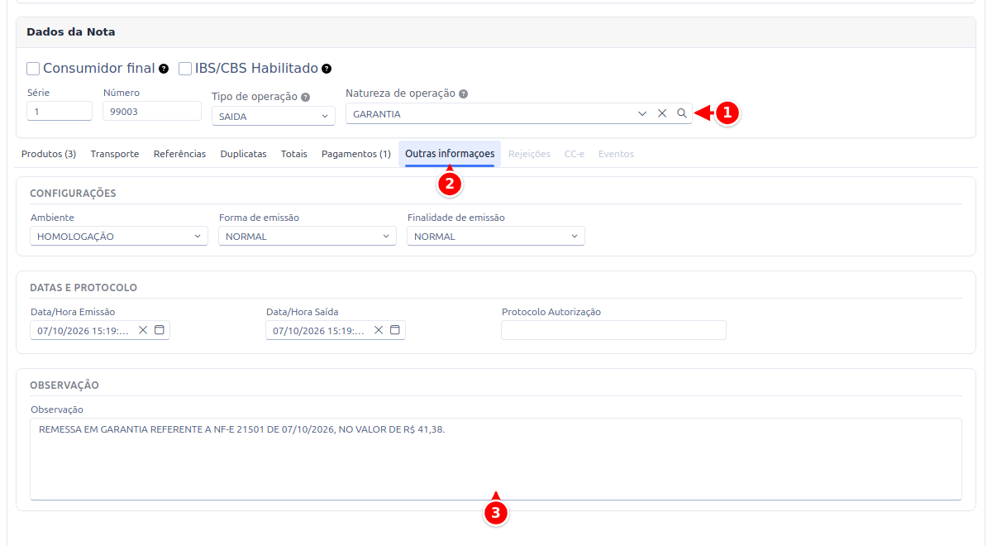
Task: Expand the Natureza de operação chevron
Action: [642, 113]
